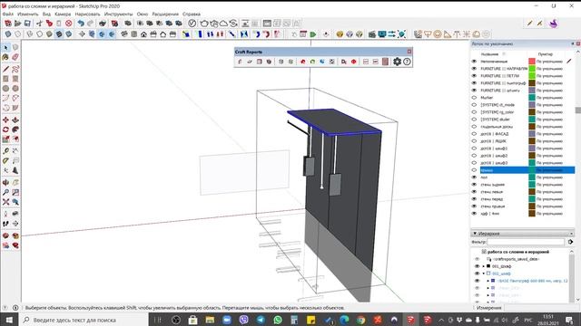Expand the 001_шкаф tree node

[x=484, y=266]
